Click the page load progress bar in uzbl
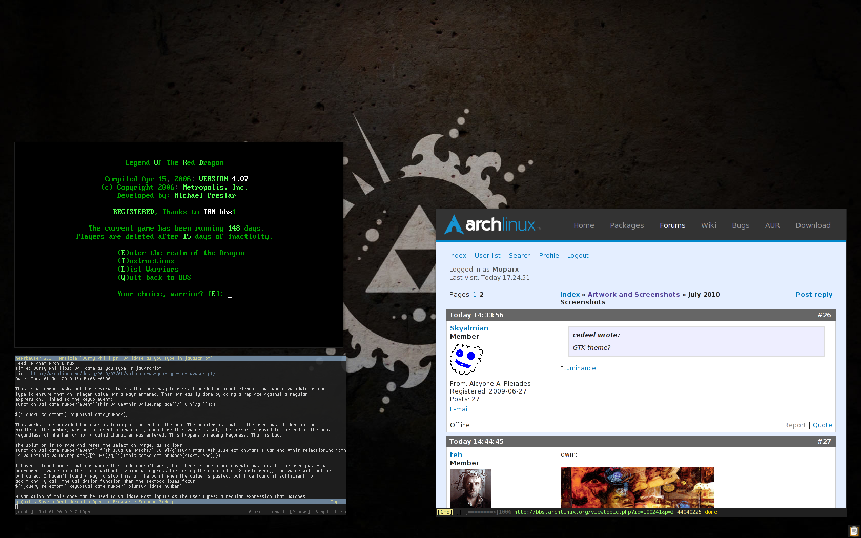The width and height of the screenshot is (861, 538). 482,512
